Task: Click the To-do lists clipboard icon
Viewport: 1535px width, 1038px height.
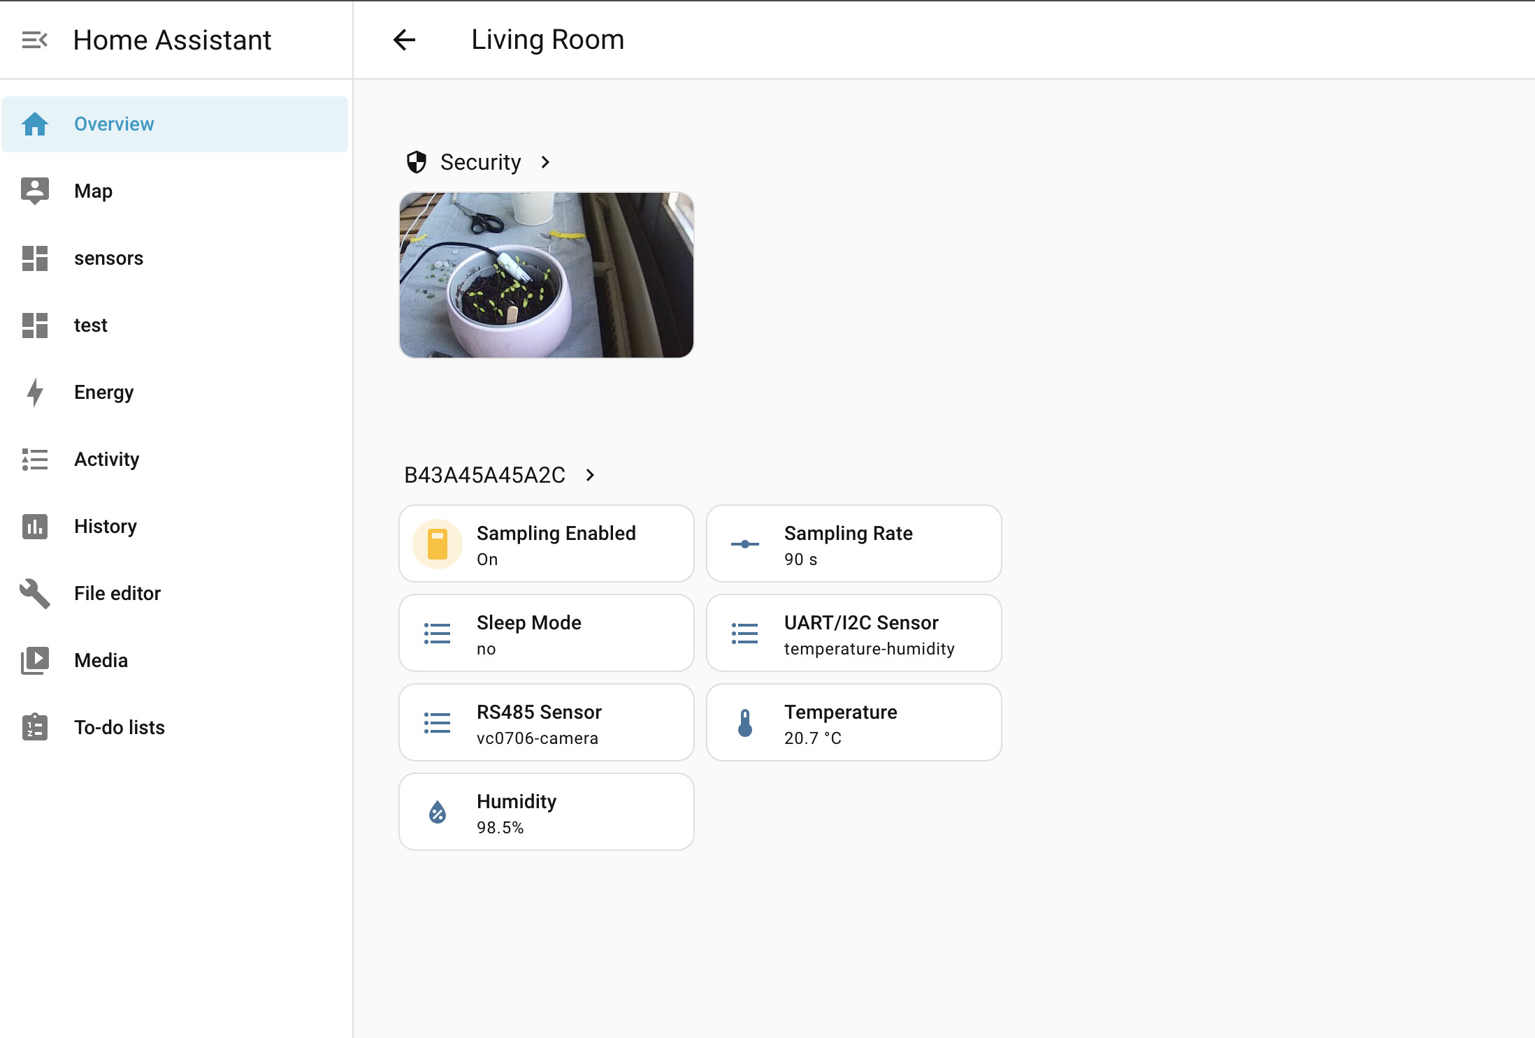Action: (x=34, y=728)
